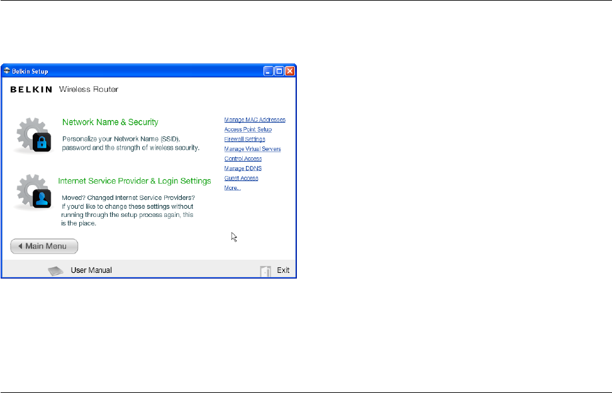Go to Firewall Settings
Viewport: 612px width, 393px height.
[x=244, y=139]
